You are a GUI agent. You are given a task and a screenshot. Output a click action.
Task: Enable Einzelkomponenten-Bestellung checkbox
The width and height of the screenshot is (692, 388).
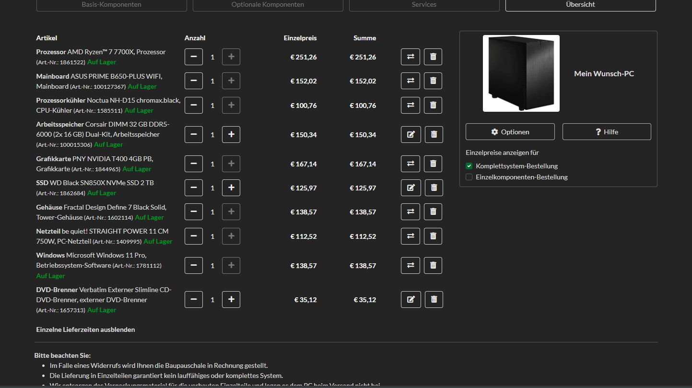point(469,177)
